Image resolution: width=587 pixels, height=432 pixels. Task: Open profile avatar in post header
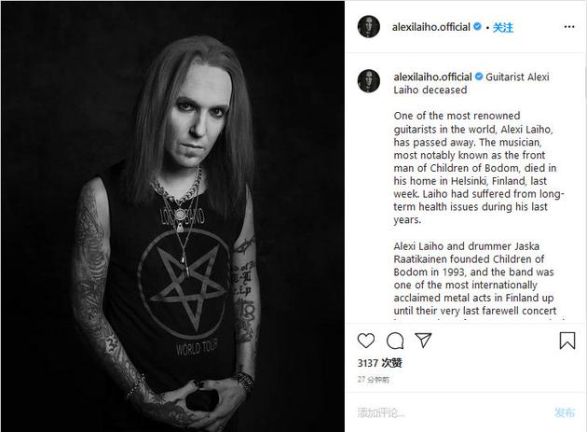pos(369,27)
